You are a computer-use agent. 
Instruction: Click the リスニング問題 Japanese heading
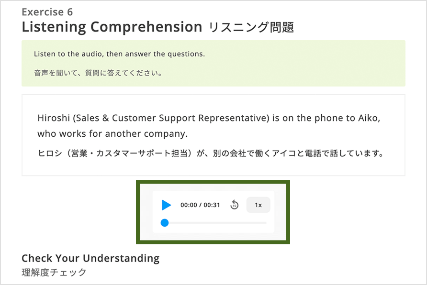tap(252, 27)
